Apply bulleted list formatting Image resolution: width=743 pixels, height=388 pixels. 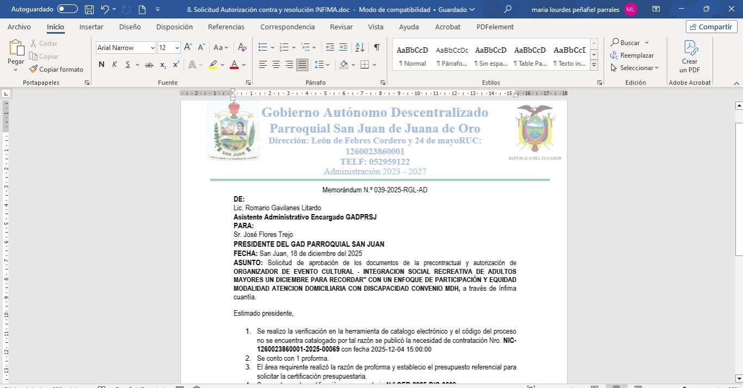263,48
